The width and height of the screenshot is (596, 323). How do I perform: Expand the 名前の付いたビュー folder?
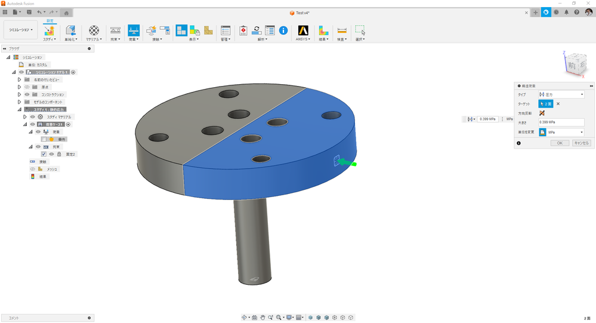point(19,79)
